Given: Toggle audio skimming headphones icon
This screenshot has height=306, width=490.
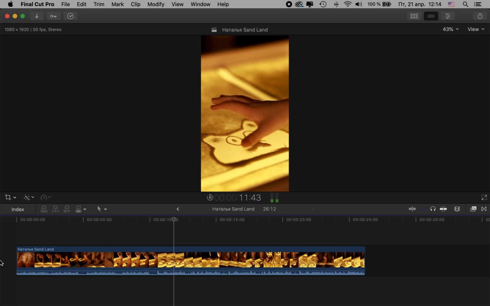Looking at the screenshot, I should [433, 209].
